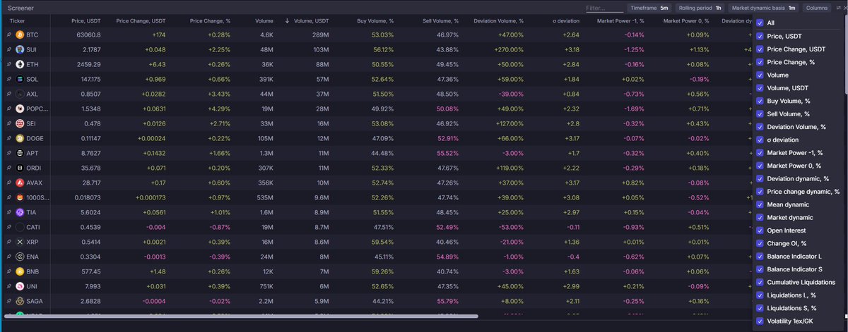The image size is (848, 332).
Task: Click the UNI coin logo
Action: [x=20, y=286]
